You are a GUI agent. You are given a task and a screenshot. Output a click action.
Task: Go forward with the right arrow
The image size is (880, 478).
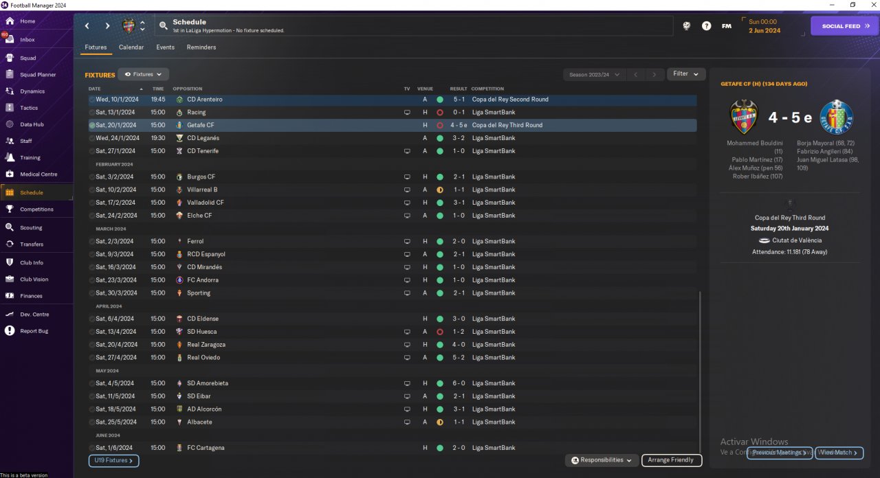107,26
